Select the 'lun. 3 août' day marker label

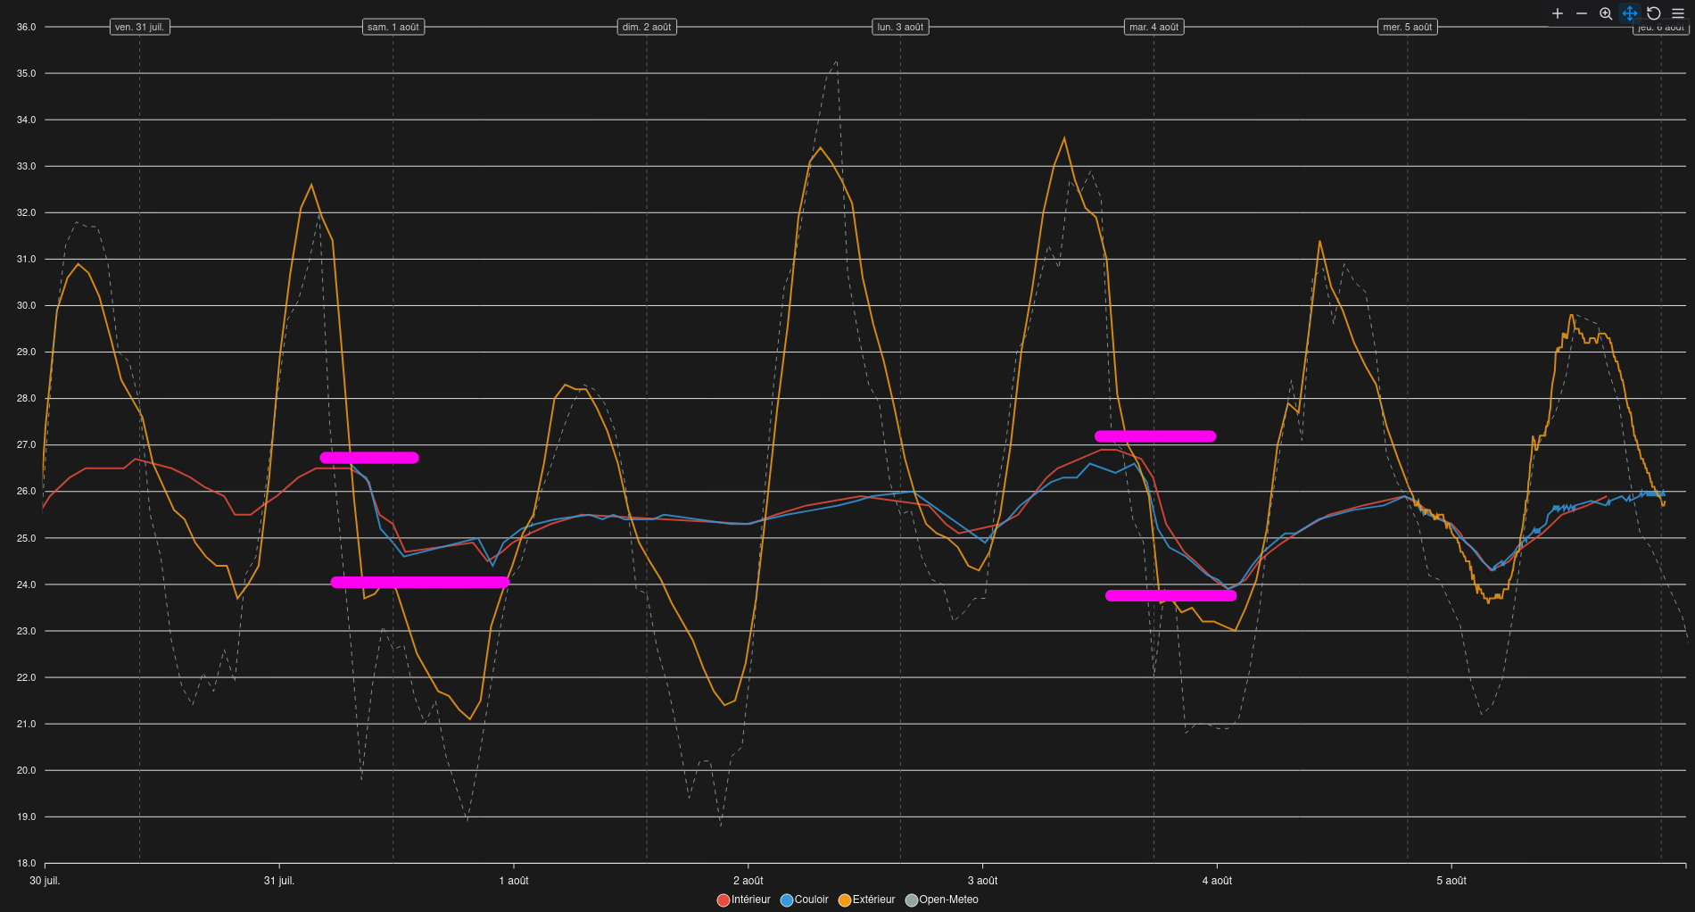(x=900, y=27)
